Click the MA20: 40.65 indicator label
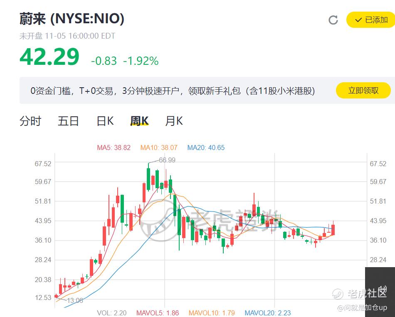Image resolution: width=395 pixels, height=317 pixels. (x=206, y=147)
